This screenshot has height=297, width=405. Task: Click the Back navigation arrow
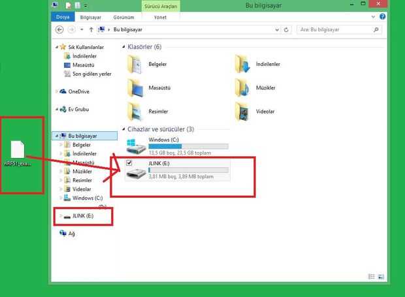click(59, 29)
